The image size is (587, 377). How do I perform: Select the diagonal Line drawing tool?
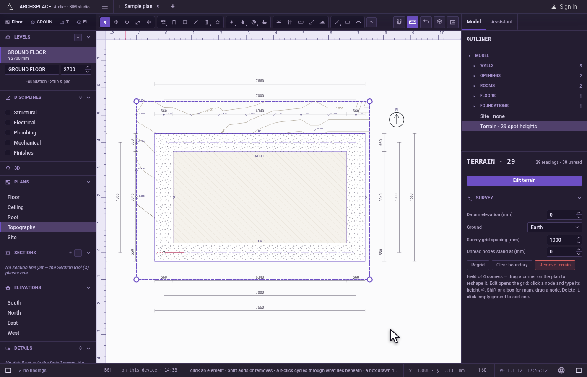pos(337,22)
